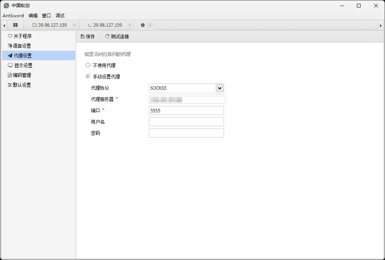385x260 pixels.
Task: Open 关于程序 about section
Action: click(23, 36)
